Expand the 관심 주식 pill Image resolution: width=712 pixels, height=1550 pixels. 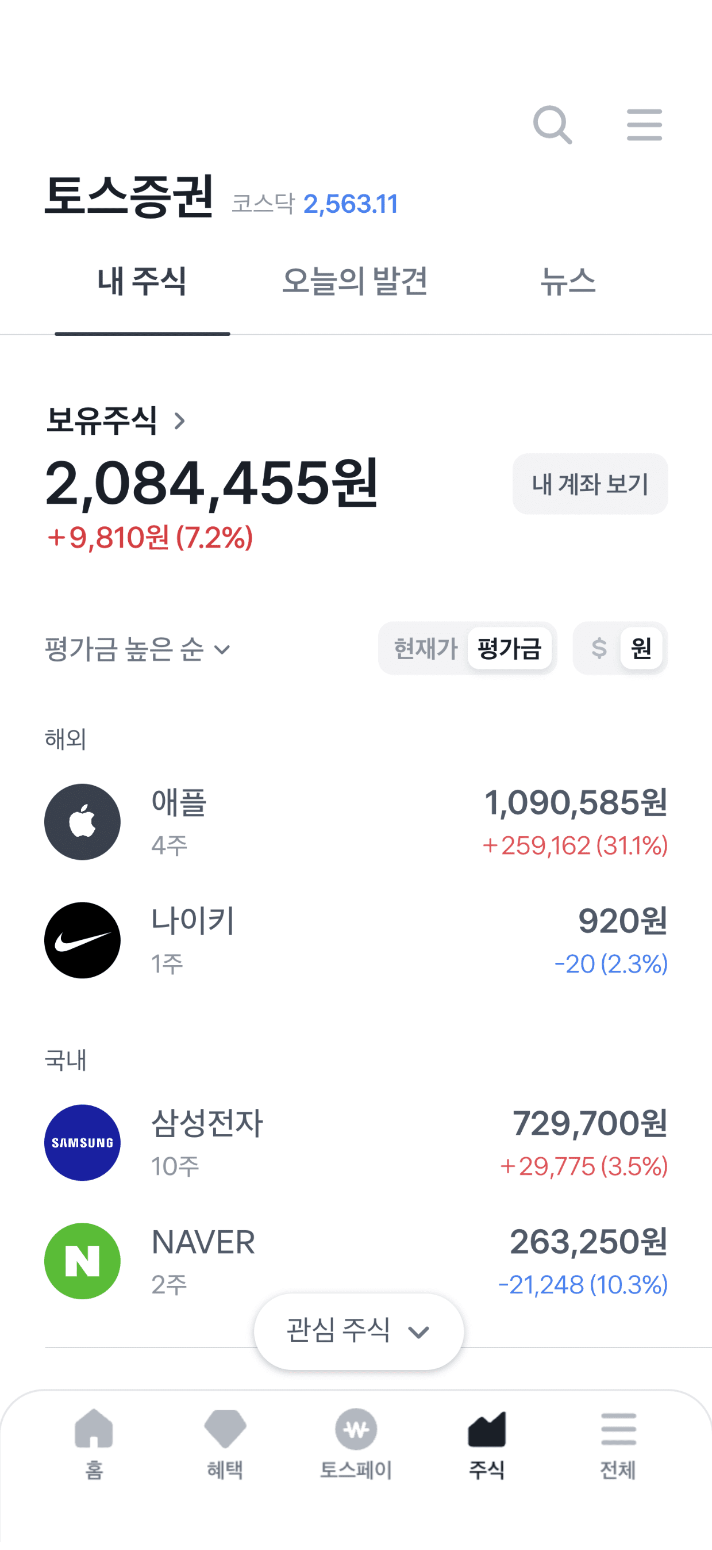click(359, 1331)
